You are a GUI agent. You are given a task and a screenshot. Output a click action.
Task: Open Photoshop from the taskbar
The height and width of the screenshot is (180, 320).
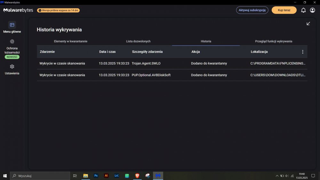click(96, 176)
